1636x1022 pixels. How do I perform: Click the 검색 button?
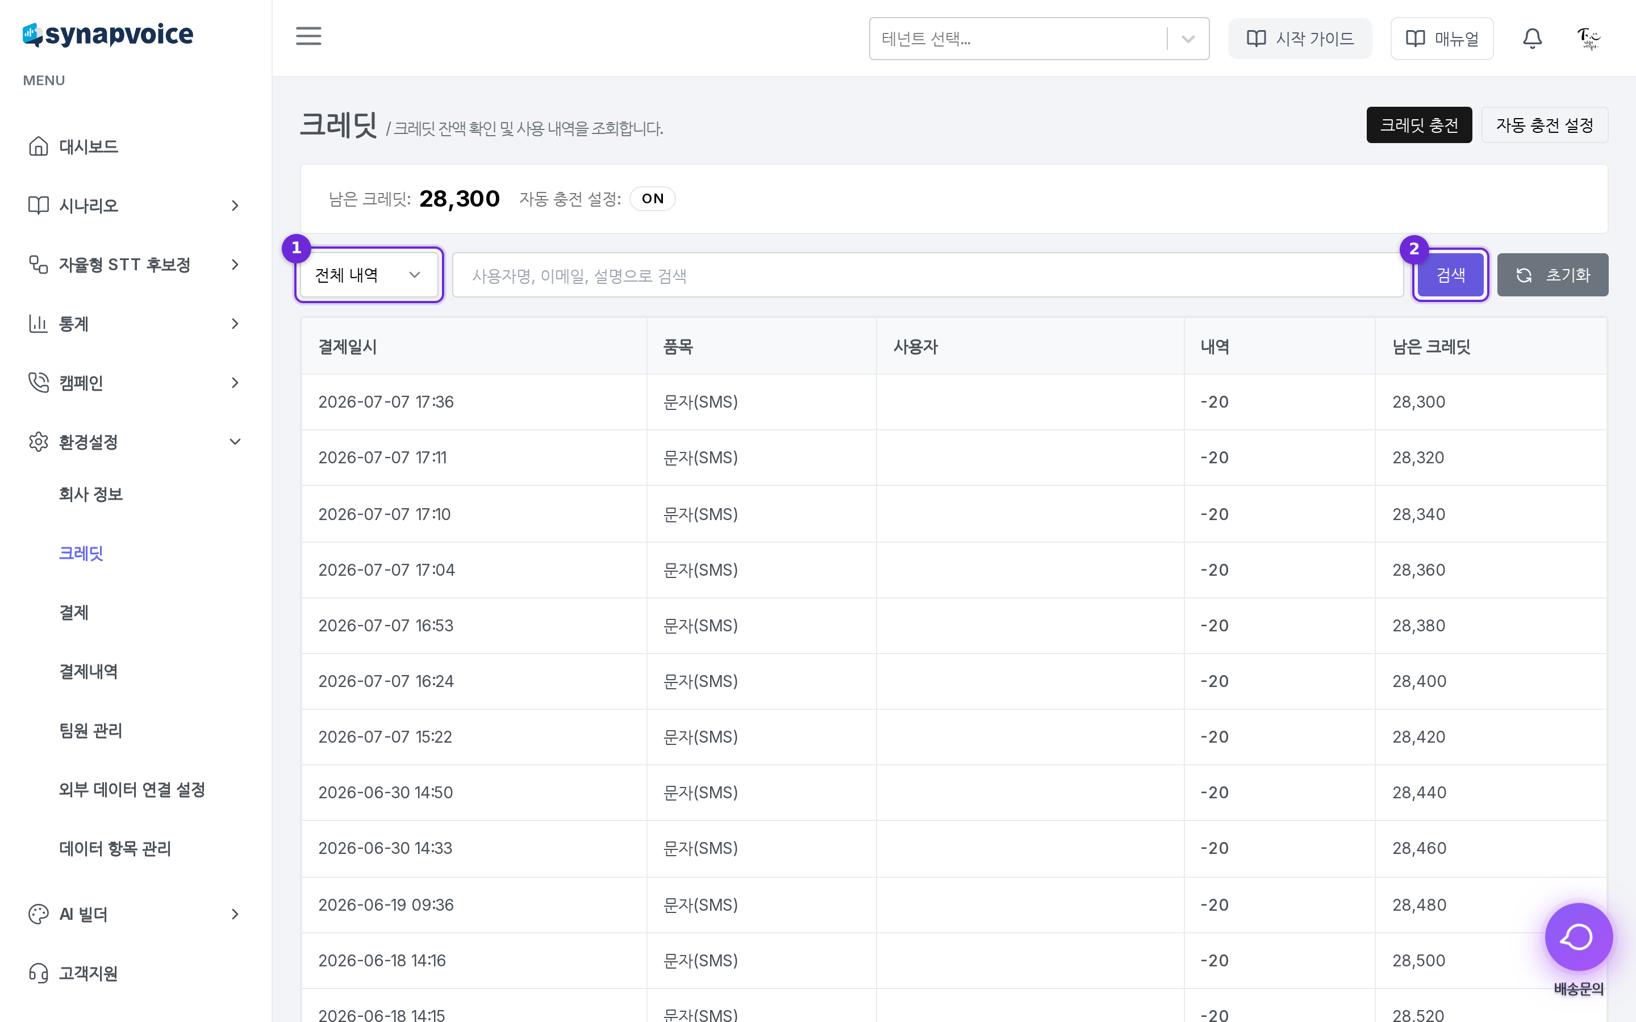pyautogui.click(x=1451, y=275)
